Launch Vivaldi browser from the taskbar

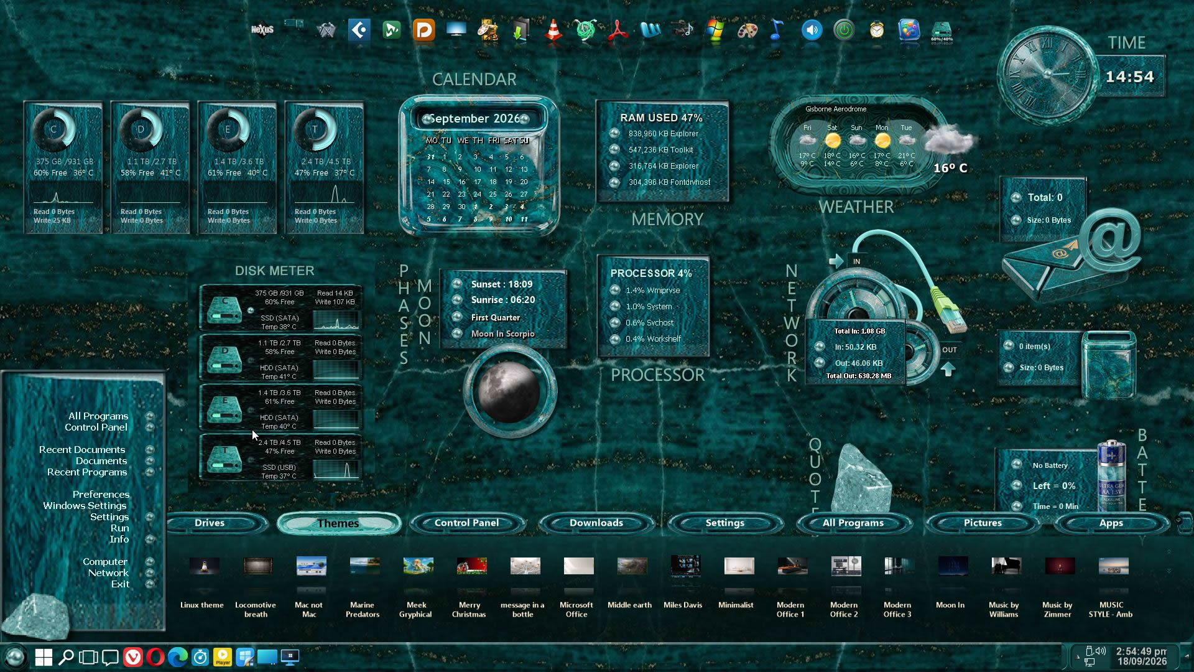tap(132, 657)
